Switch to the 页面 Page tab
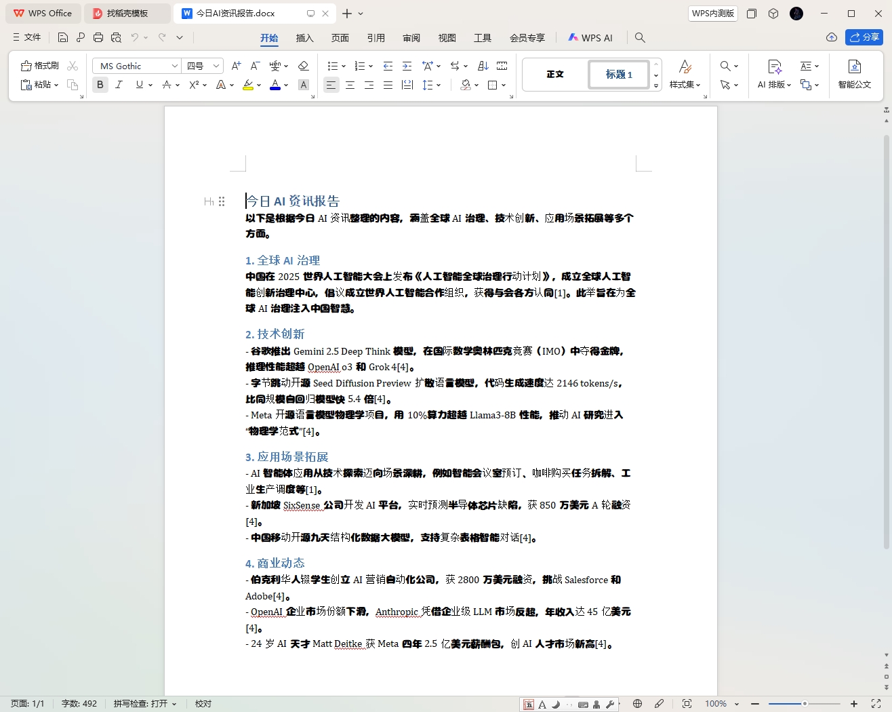This screenshot has width=892, height=712. click(340, 38)
